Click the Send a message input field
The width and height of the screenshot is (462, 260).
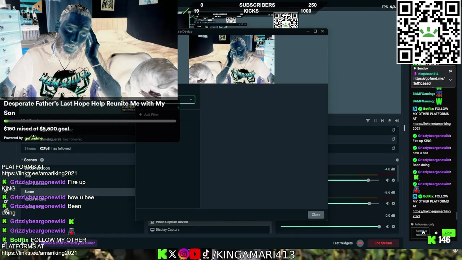(420, 233)
